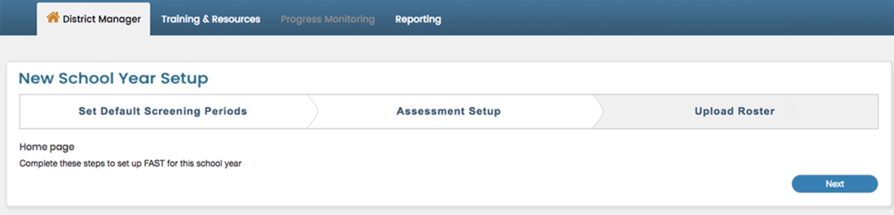The width and height of the screenshot is (894, 215).
Task: Click the Home page subheading
Action: point(47,147)
